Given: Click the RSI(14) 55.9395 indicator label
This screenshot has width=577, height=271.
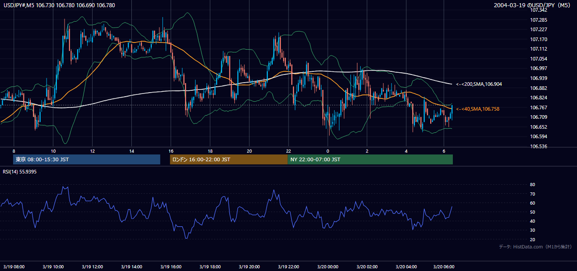Looking at the screenshot, I should pyautogui.click(x=20, y=172).
